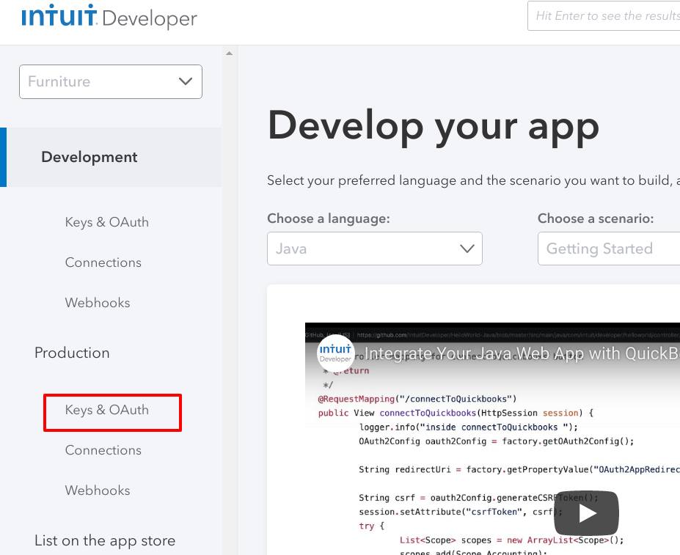Click the video title Integrate Your Java Web App
Viewport: 680px width, 555px height.
point(522,354)
